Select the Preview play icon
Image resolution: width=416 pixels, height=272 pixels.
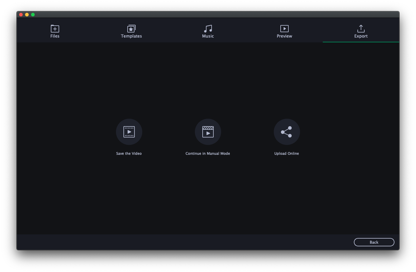(x=284, y=29)
